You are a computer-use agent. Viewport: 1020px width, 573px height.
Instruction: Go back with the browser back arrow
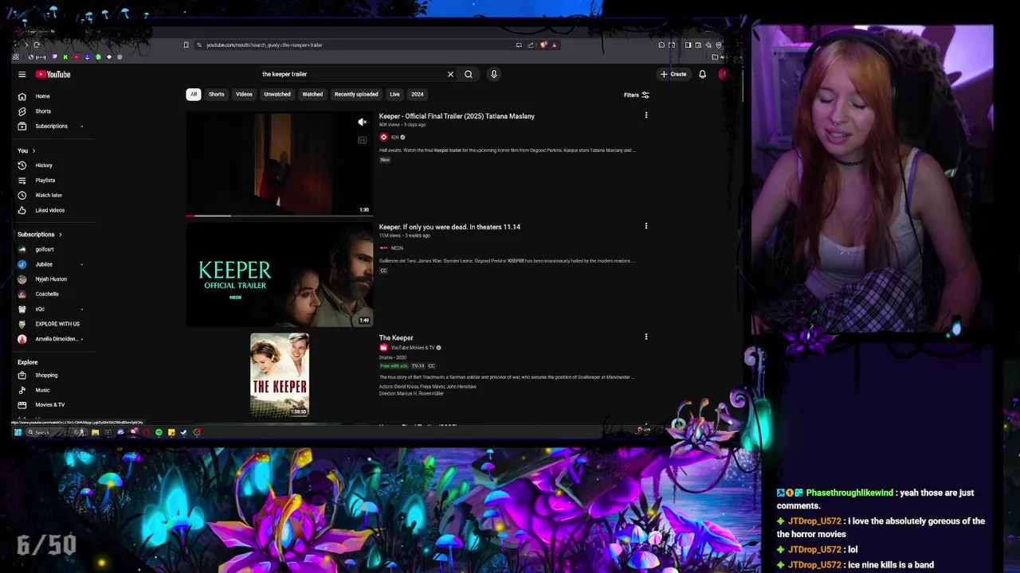coord(17,45)
